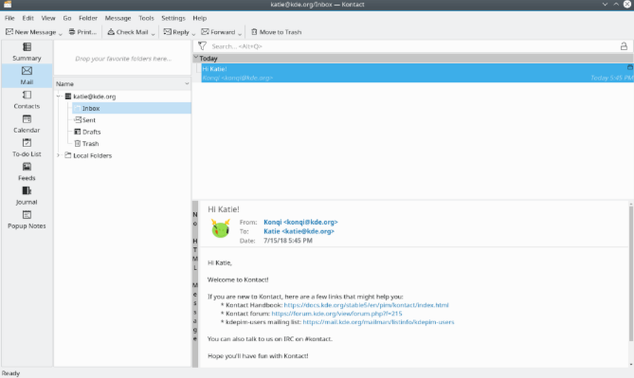This screenshot has height=378, width=634.
Task: Collapse the katie@kde.org account tree
Action: pos(58,96)
